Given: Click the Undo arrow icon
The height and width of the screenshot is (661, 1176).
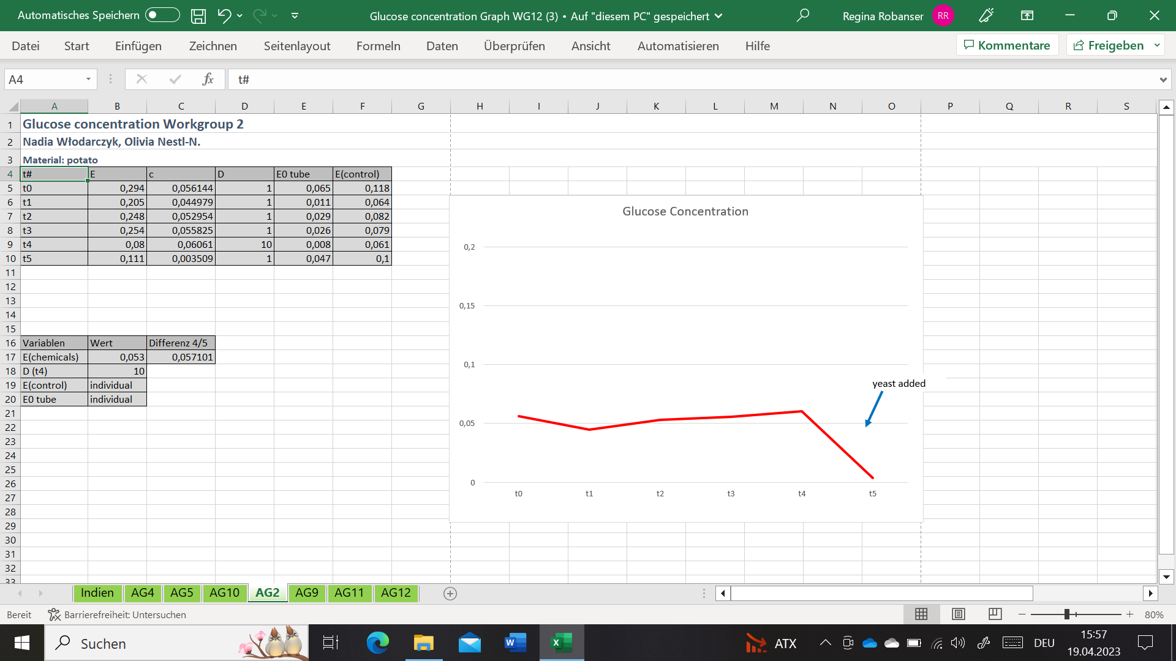Looking at the screenshot, I should (224, 16).
